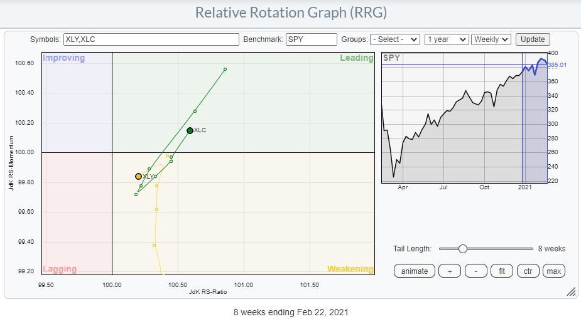Click the max button

pyautogui.click(x=553, y=271)
